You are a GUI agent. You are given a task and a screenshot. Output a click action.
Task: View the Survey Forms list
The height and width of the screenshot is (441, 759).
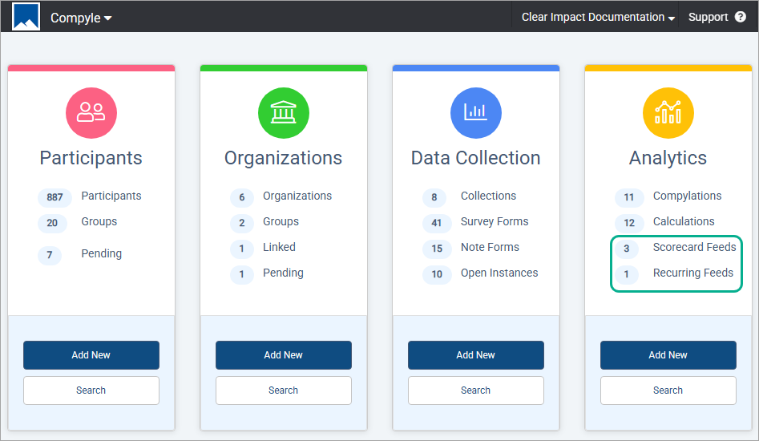(x=495, y=221)
